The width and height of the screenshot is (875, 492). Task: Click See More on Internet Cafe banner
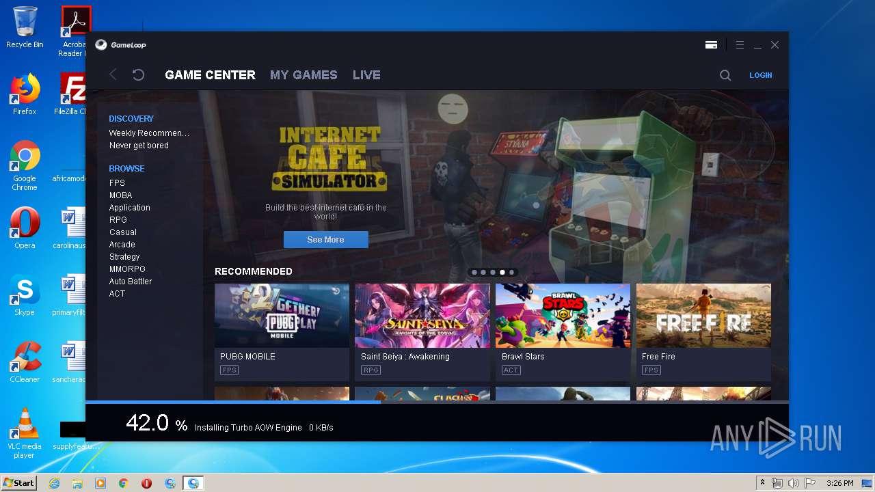coord(325,239)
